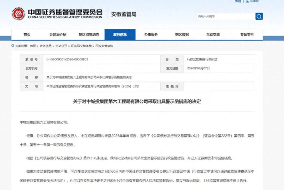Click the 文号 label cell

[x=32, y=86]
